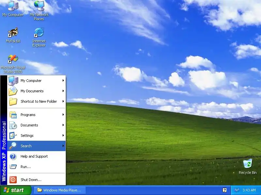Expand the Shortcut to New Folder submenu arrow
Viewport: 261px width, 195px height.
click(63, 101)
